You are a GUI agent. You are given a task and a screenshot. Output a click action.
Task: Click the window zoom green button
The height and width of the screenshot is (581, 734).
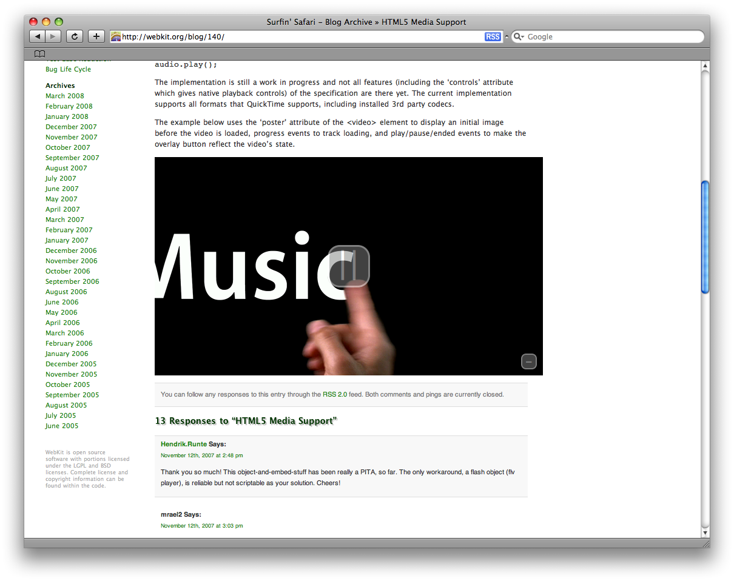[59, 22]
